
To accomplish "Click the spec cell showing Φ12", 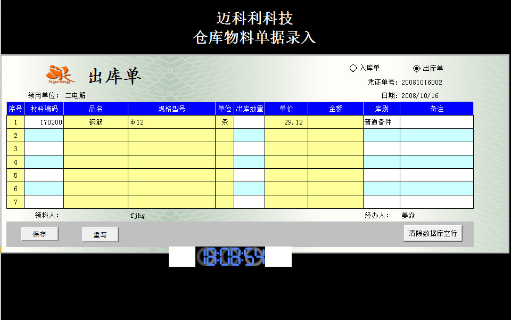I will [170, 121].
